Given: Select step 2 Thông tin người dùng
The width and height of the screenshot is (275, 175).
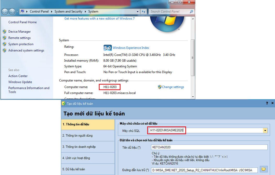Looking at the screenshot, I should (88, 136).
